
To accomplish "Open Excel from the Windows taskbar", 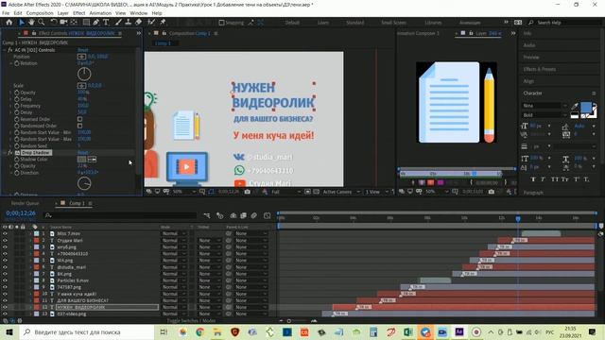I will click(407, 331).
